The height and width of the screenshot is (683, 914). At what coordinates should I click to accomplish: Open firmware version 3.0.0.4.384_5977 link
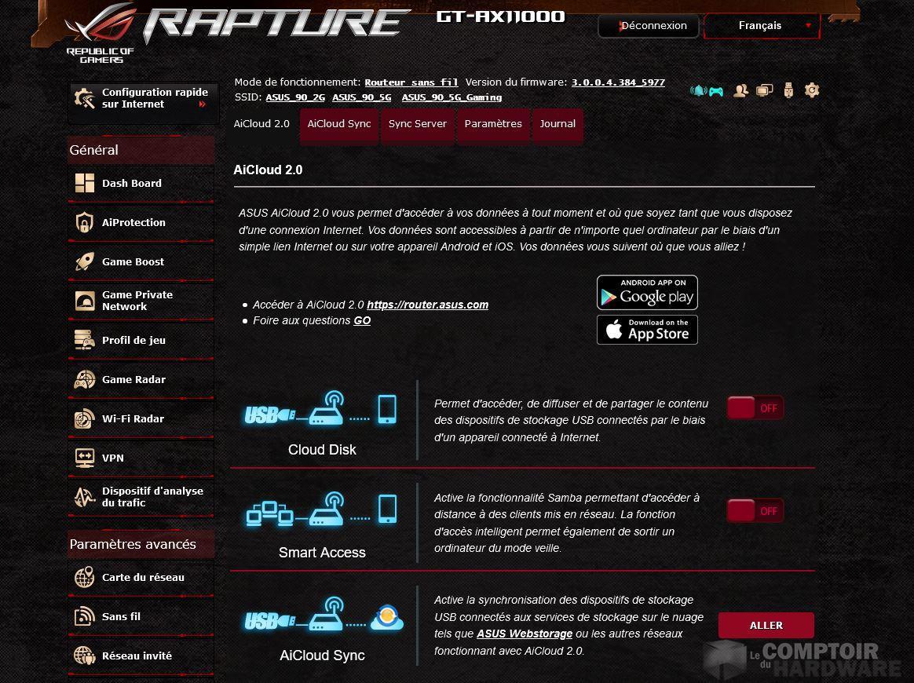tap(618, 82)
